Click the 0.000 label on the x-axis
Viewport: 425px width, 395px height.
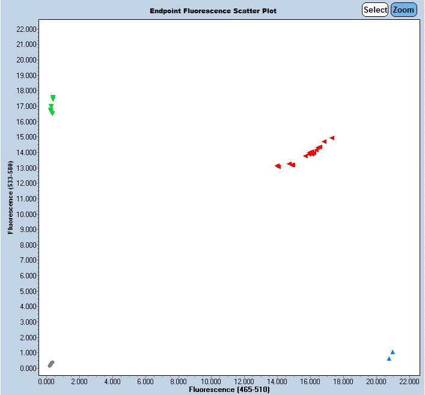(46, 381)
